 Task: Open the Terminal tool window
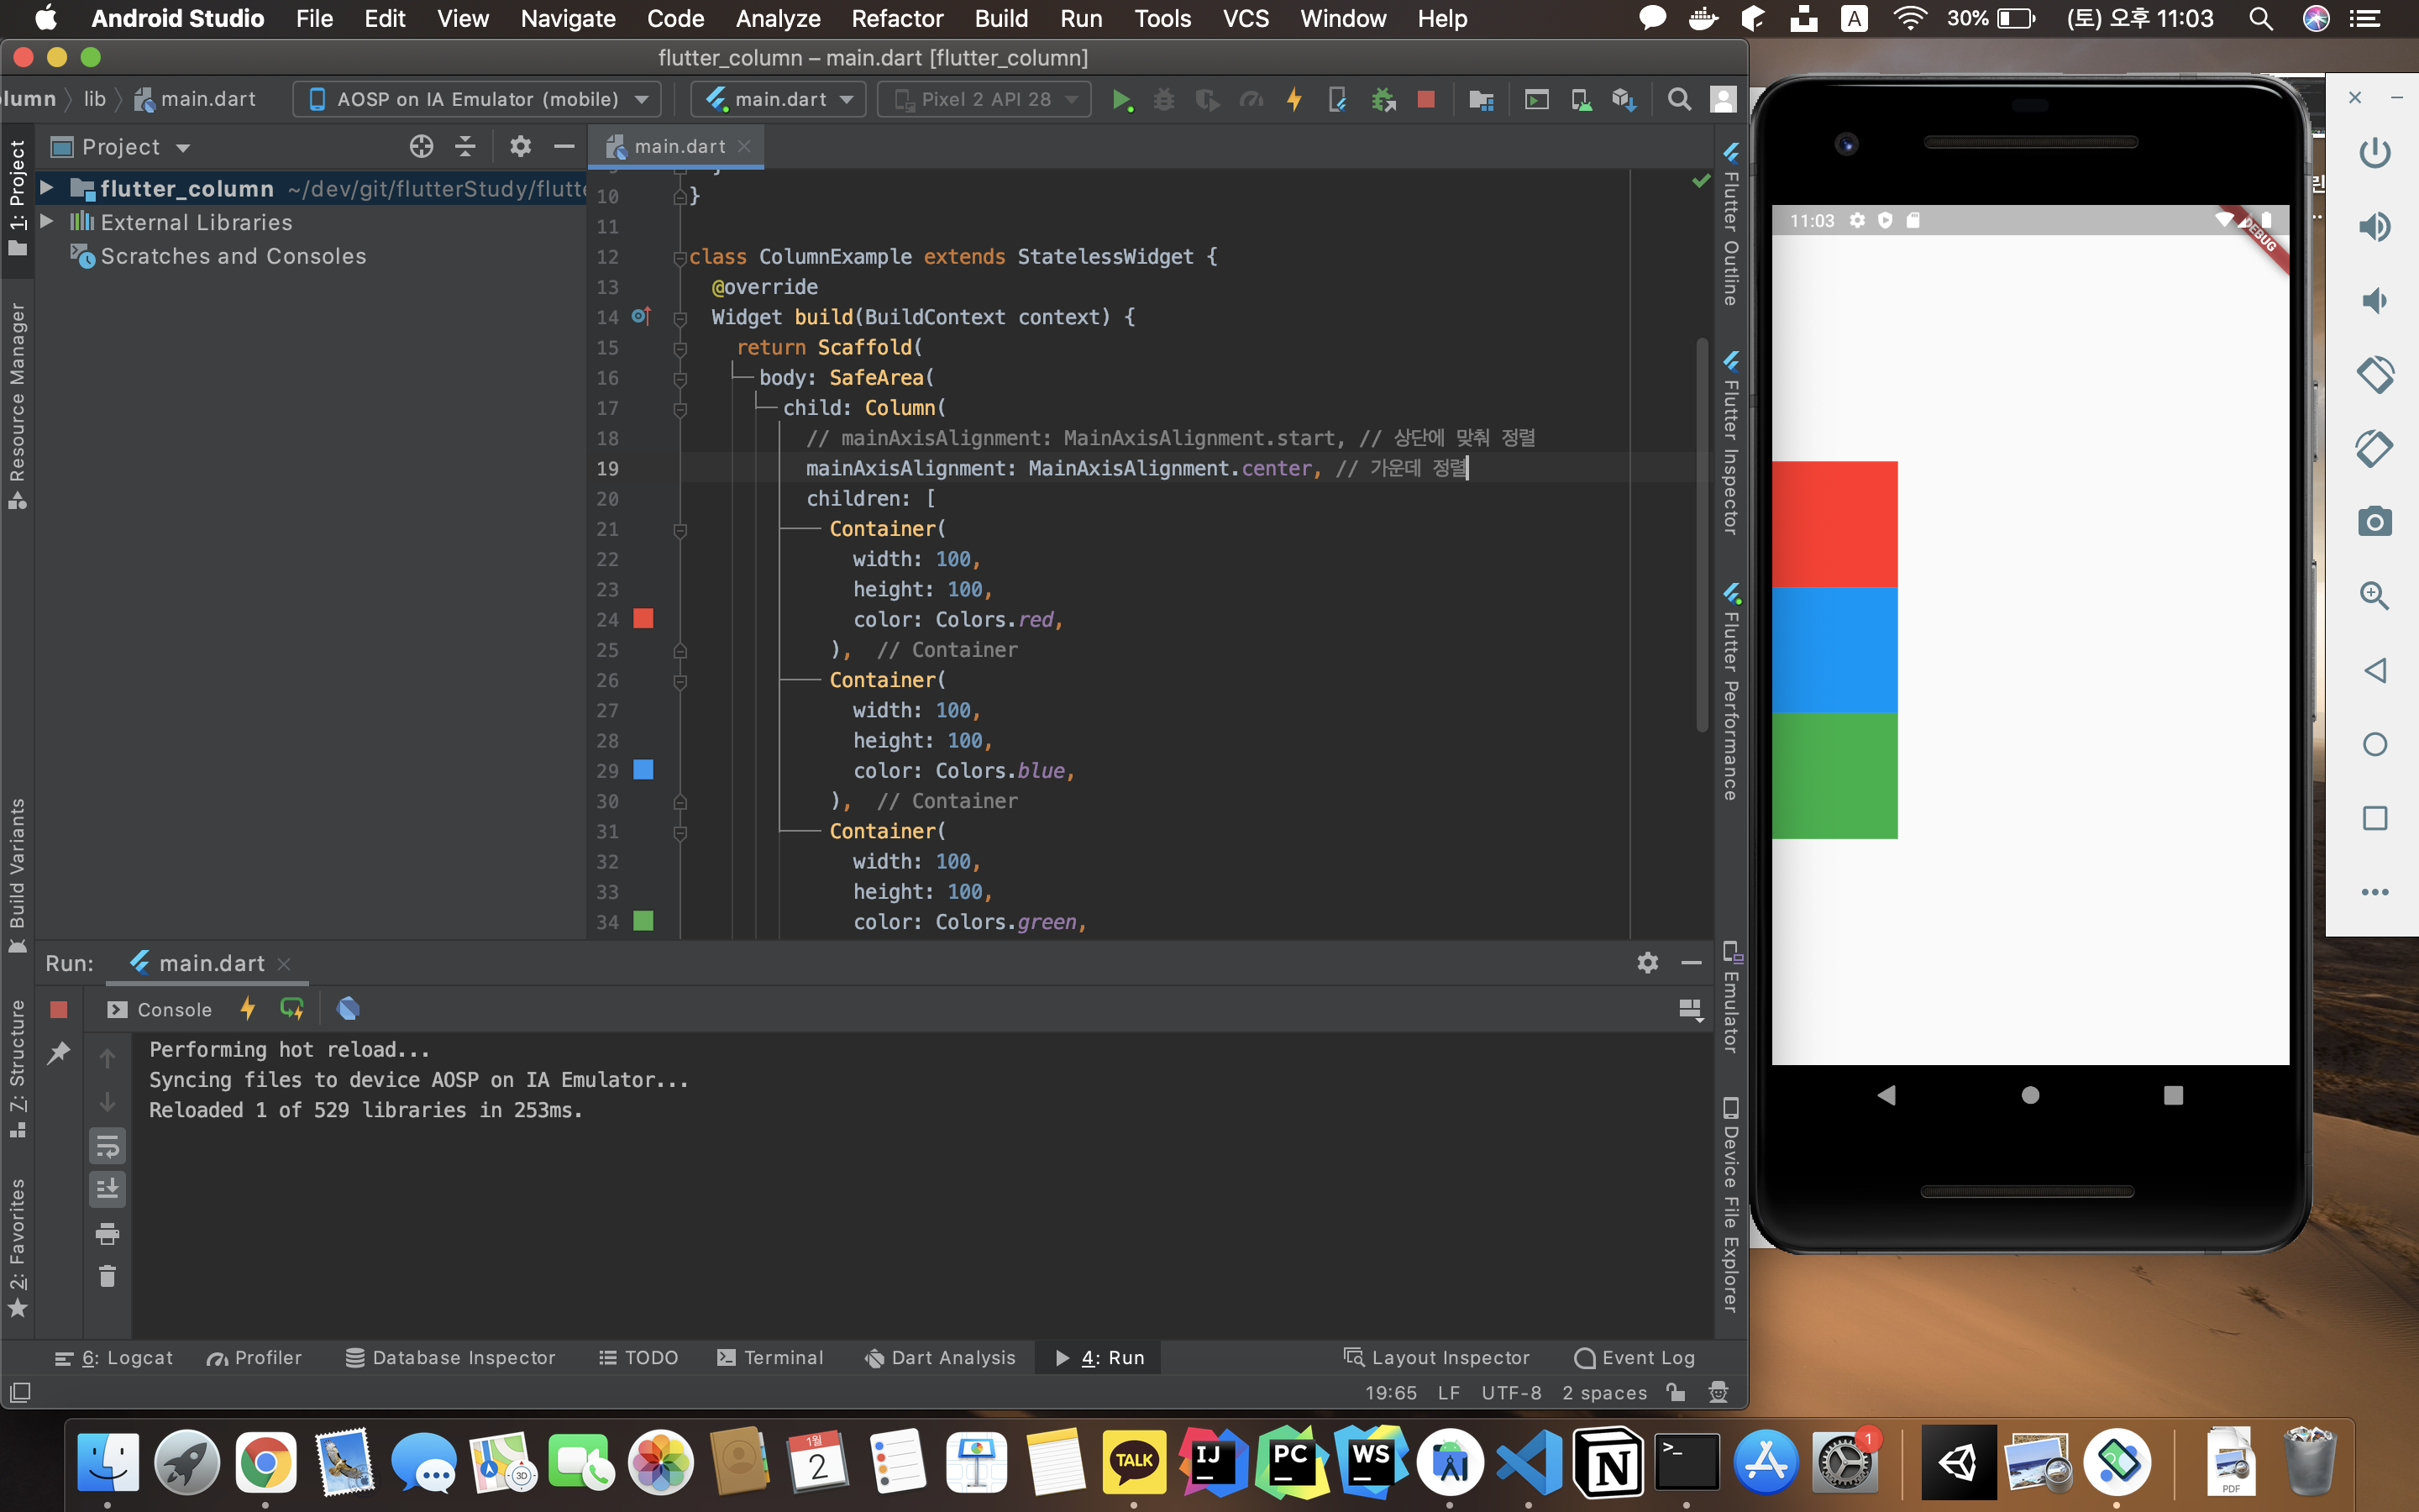click(769, 1357)
